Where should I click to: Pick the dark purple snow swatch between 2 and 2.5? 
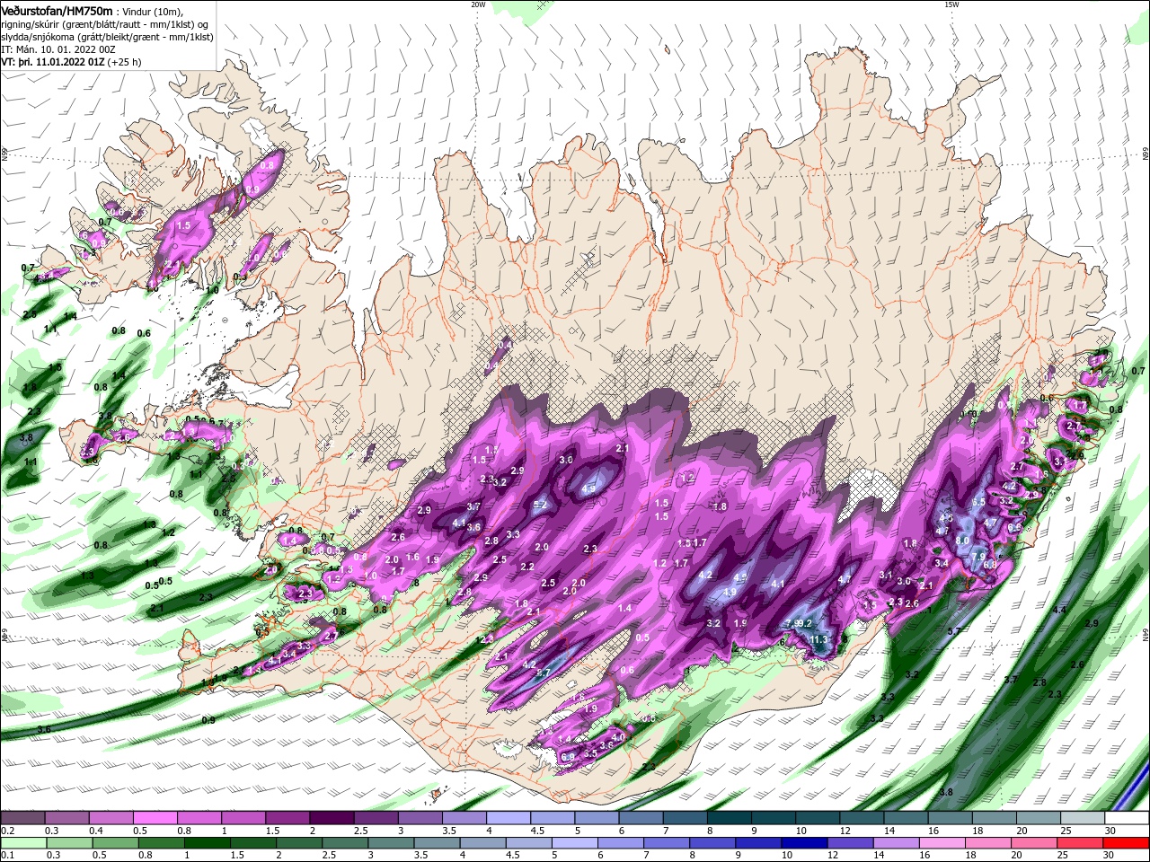tap(332, 818)
